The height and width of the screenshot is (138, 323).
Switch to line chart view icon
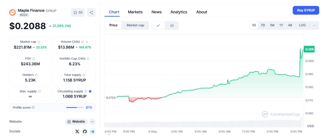(158, 25)
